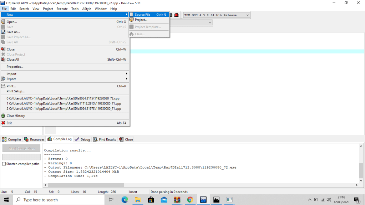Click the Open... folder icon
The height and width of the screenshot is (205, 365).
coord(3,22)
